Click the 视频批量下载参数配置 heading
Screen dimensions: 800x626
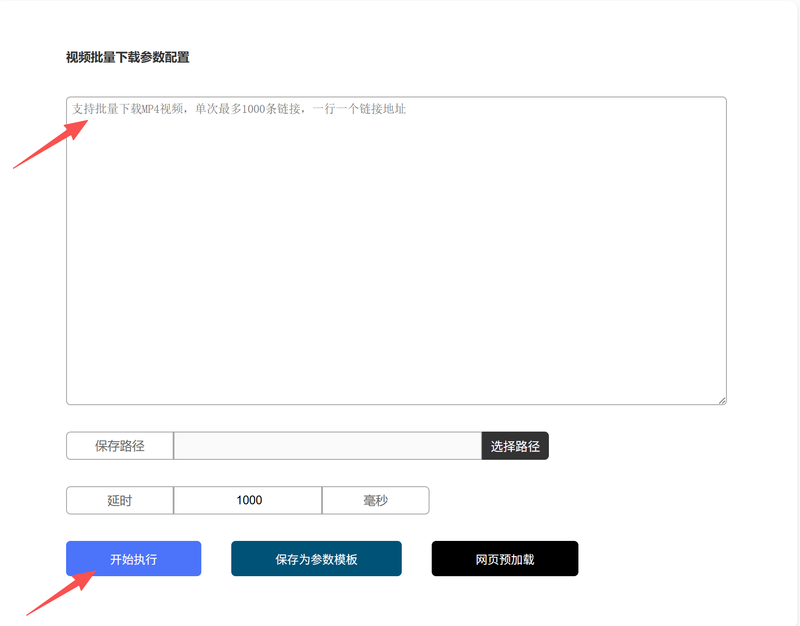[x=127, y=57]
